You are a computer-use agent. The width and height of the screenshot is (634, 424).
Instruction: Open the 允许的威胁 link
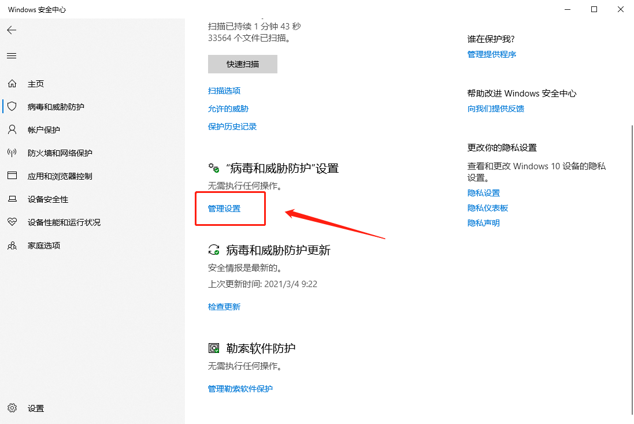[228, 109]
